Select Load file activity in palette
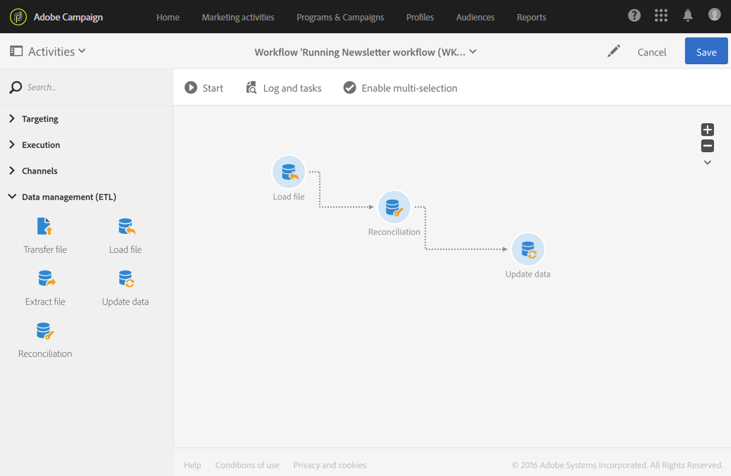The width and height of the screenshot is (731, 476). click(x=125, y=236)
